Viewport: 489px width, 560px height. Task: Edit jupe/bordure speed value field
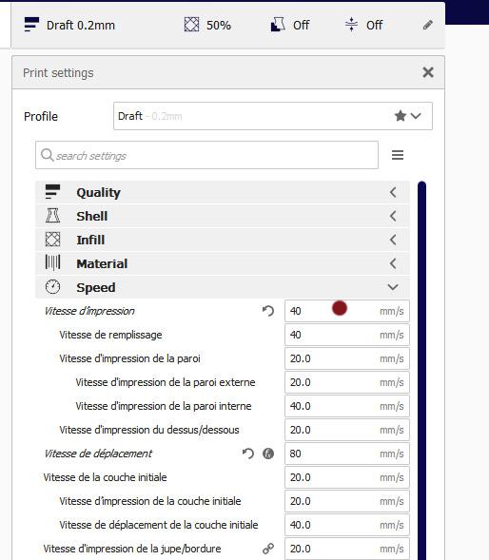(x=346, y=549)
